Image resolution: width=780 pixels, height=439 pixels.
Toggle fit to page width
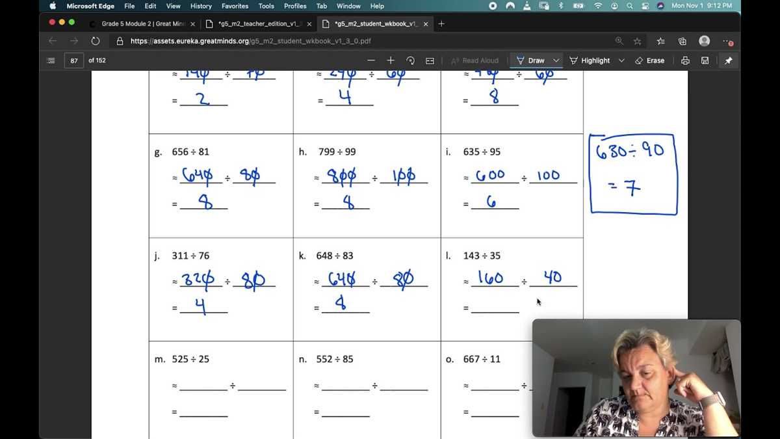pyautogui.click(x=430, y=60)
